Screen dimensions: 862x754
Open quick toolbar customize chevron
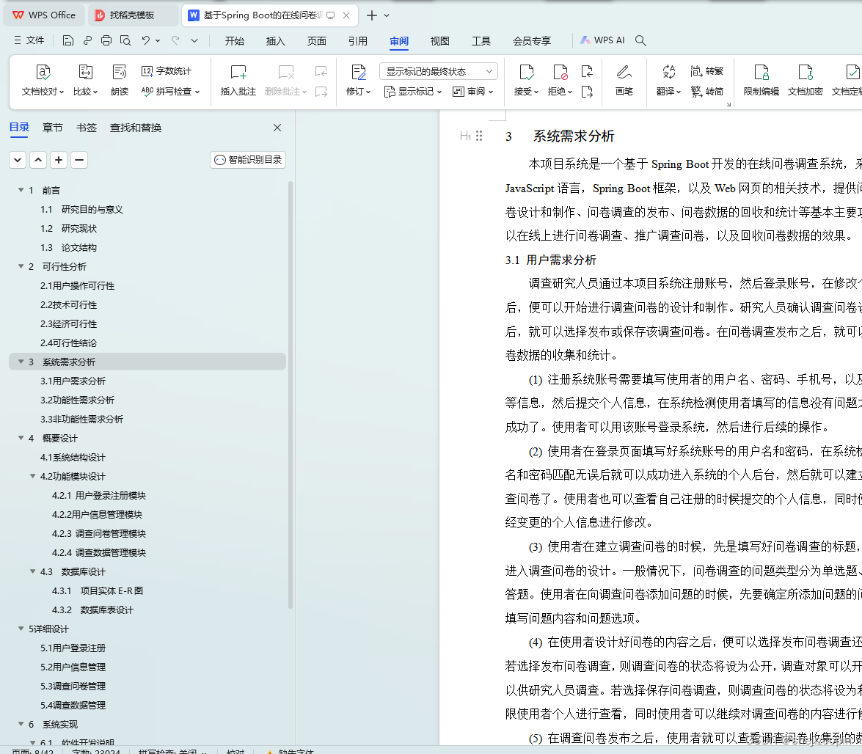coord(194,40)
